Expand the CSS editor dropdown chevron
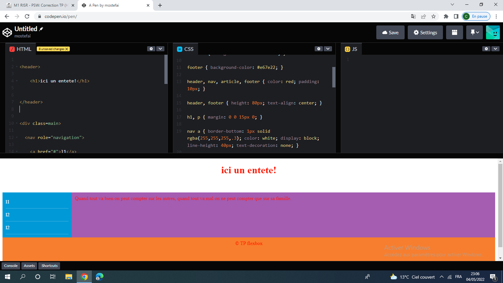503x283 pixels. point(328,49)
